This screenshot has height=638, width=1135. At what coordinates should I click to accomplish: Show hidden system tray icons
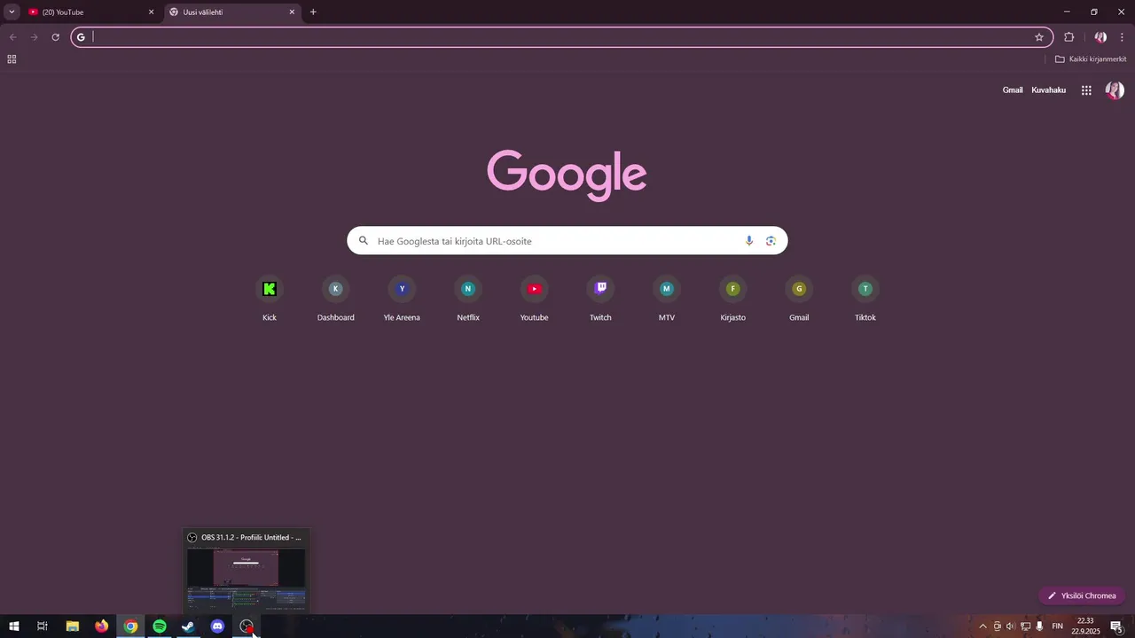[982, 626]
